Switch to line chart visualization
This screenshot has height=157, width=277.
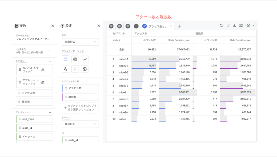click(85, 59)
